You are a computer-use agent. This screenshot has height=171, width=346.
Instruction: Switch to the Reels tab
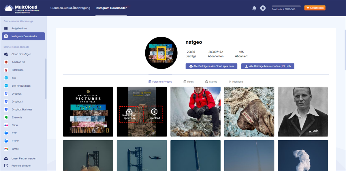[x=189, y=82]
